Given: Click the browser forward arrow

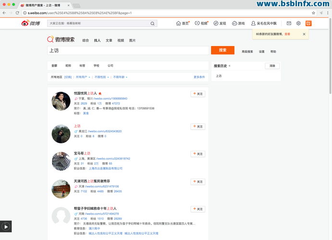Looking at the screenshot, I should (11, 13).
